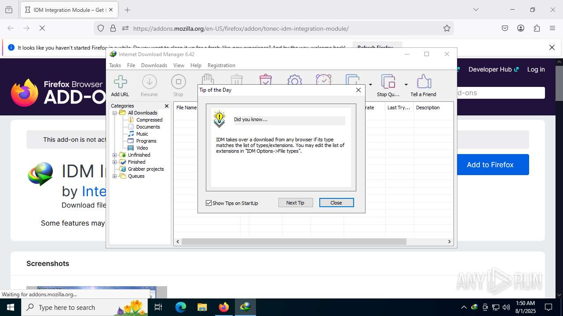The width and height of the screenshot is (563, 316).
Task: Bookmark this page with star icon
Action: (x=447, y=28)
